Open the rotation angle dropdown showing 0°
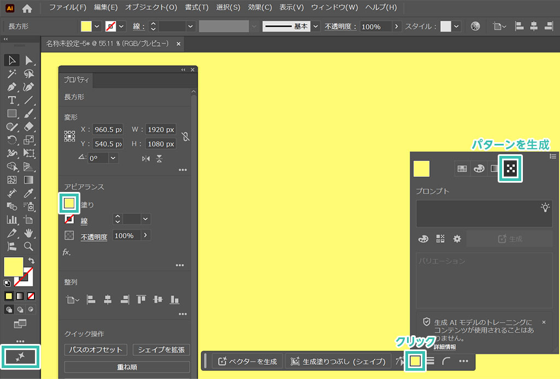 113,158
